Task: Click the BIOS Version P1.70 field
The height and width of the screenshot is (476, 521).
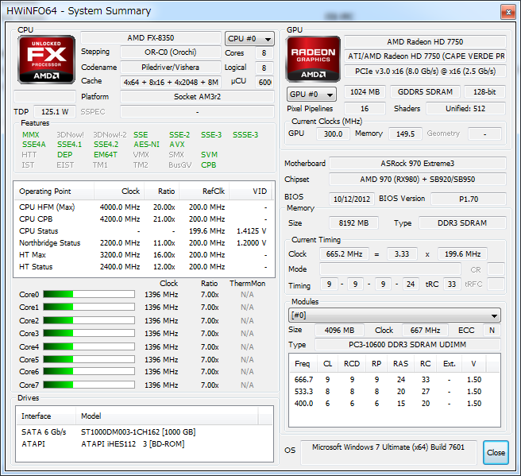Action: 469,199
